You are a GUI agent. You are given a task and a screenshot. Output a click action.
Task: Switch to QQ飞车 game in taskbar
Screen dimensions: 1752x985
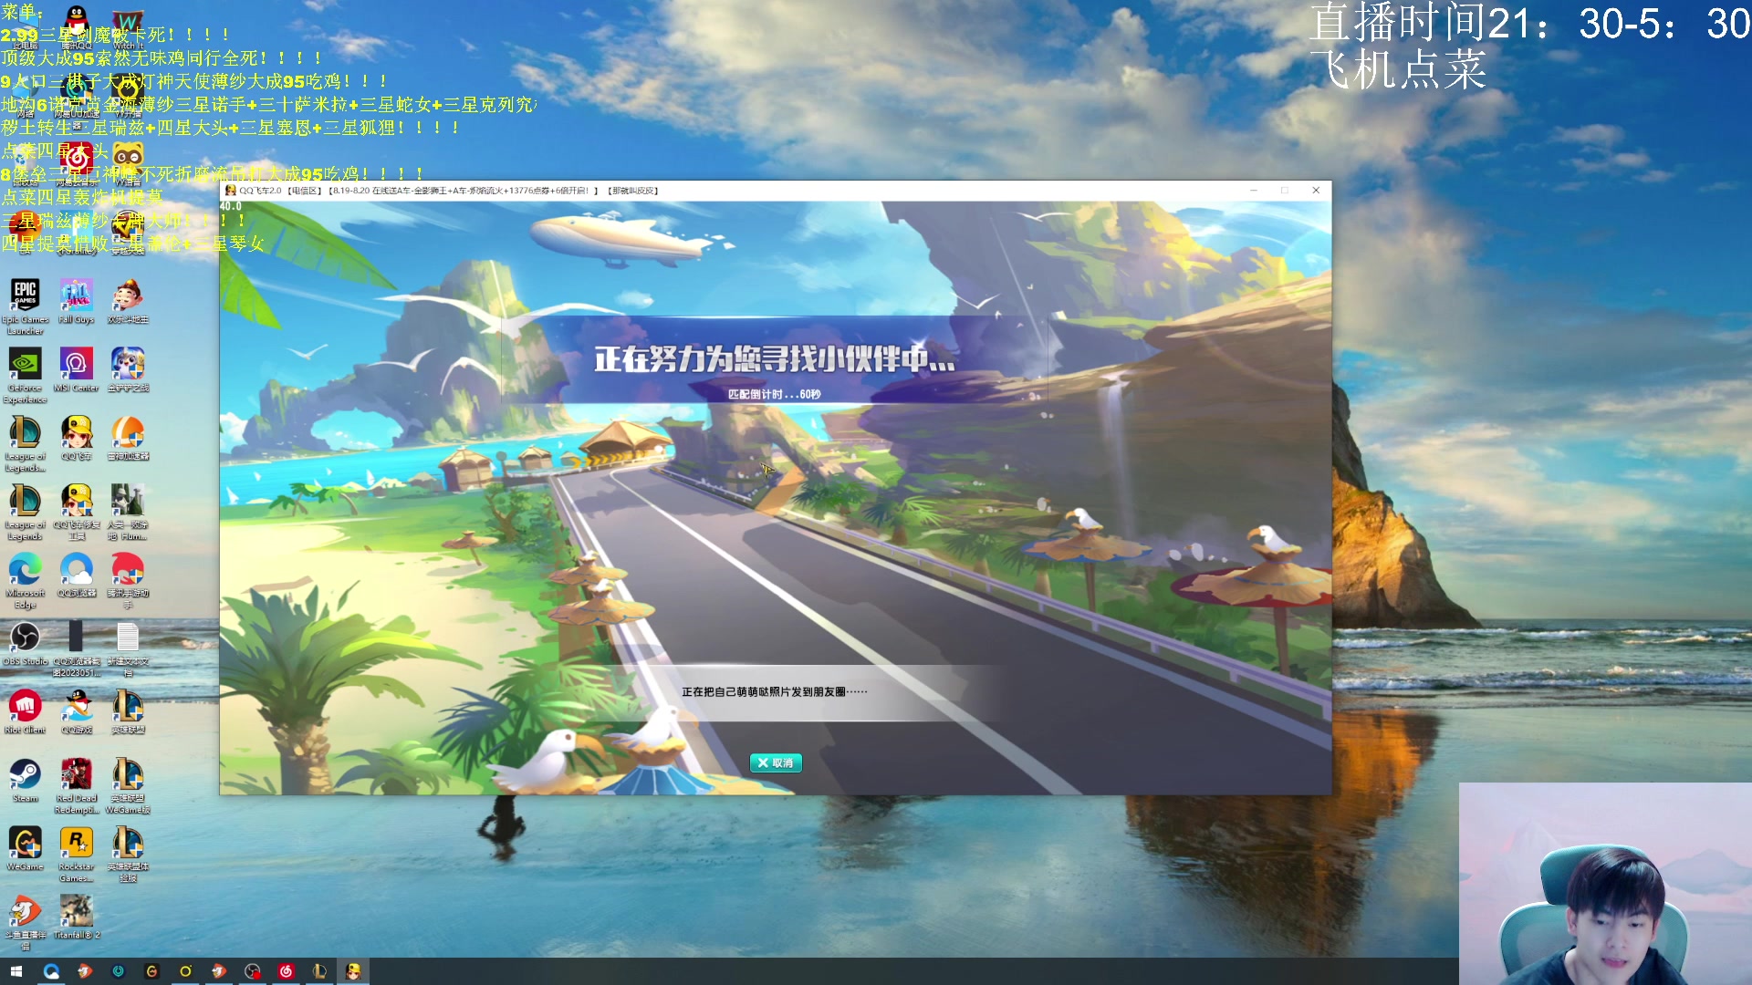(x=353, y=971)
